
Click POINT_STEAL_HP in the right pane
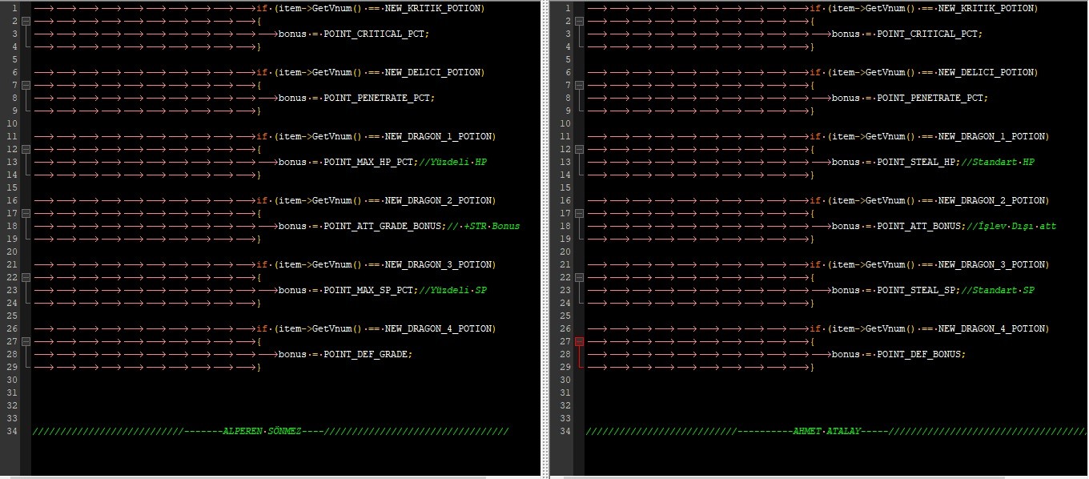point(917,162)
